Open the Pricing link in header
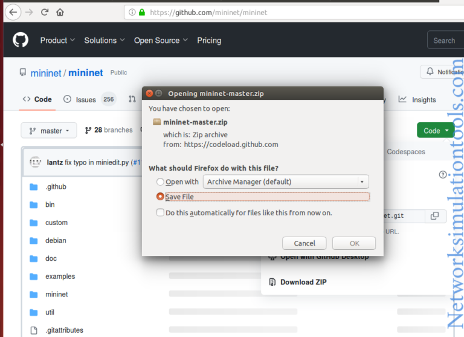The height and width of the screenshot is (337, 464). point(209,41)
